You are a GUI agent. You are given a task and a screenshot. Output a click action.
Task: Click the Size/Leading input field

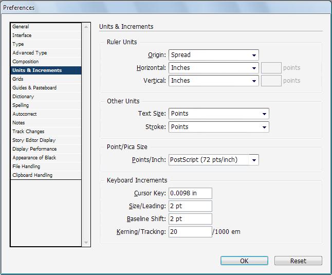click(190, 206)
